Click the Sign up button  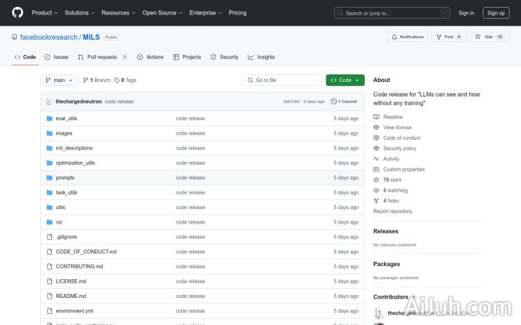tap(496, 12)
